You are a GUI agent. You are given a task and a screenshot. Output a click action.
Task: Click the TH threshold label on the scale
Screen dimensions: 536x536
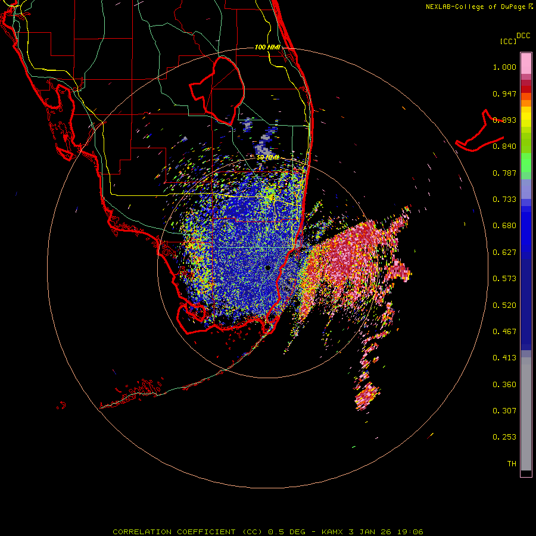tap(512, 464)
